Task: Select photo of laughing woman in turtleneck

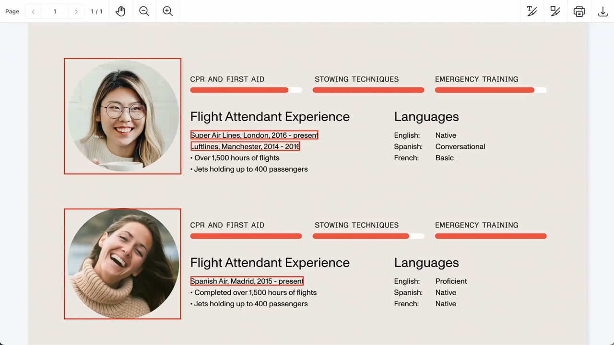Action: coord(122,264)
